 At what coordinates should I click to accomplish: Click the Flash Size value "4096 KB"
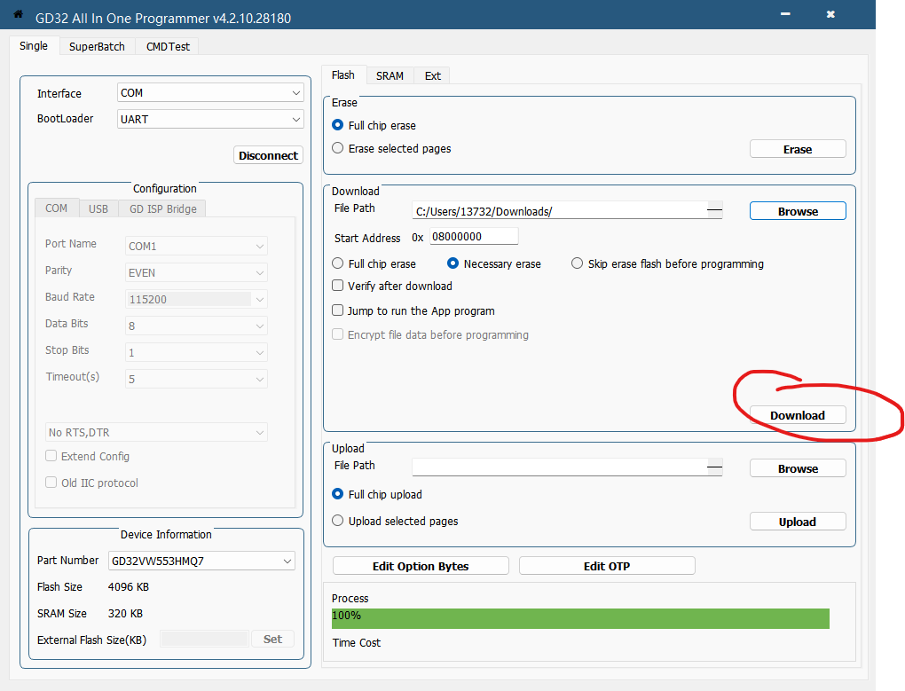[129, 586]
